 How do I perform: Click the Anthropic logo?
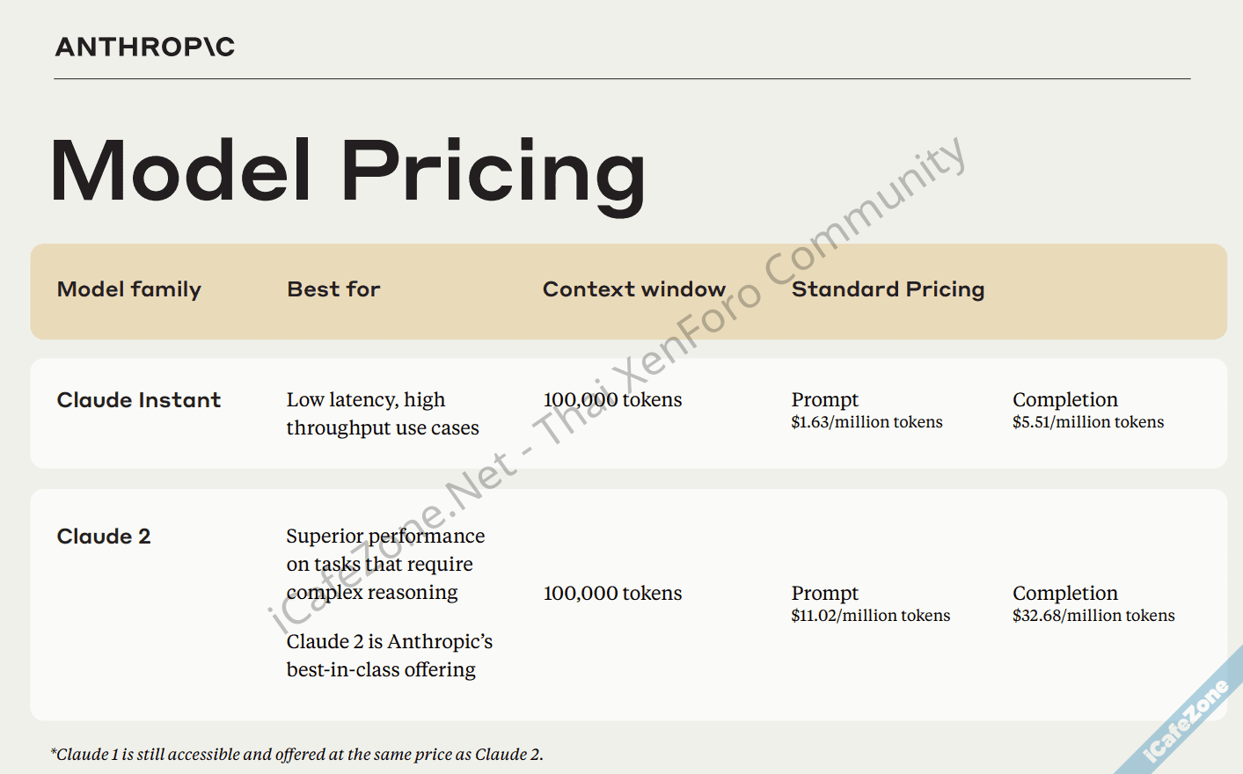coord(145,47)
